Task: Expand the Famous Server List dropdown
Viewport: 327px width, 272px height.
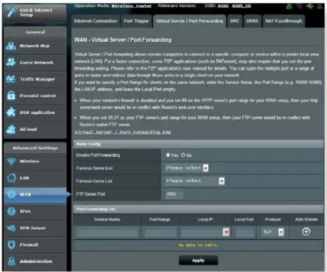Action: point(187,168)
